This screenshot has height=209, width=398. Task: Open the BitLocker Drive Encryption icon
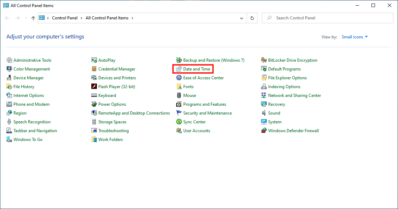[264, 60]
